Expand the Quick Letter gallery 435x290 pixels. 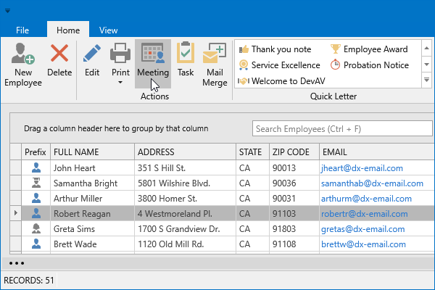pyautogui.click(x=427, y=80)
